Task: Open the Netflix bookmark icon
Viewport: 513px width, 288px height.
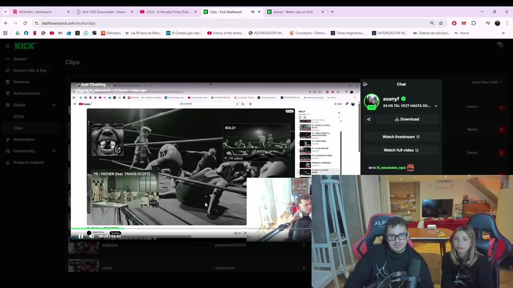Action: pos(34,33)
